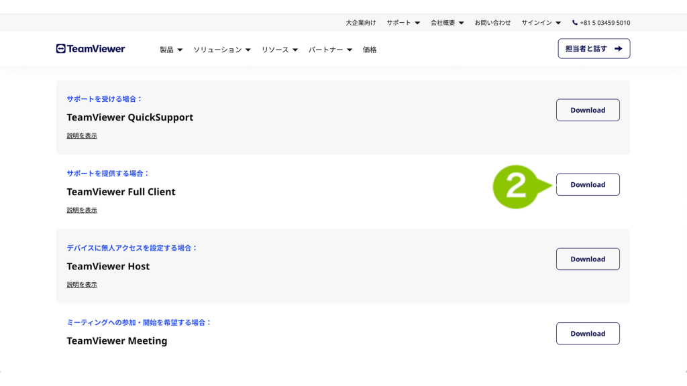Expand the 製品 navigation menu
The width and height of the screenshot is (687, 386).
[171, 50]
